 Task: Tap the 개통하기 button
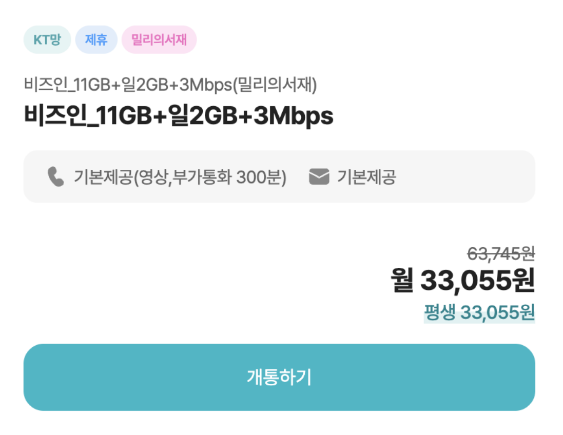[279, 377]
